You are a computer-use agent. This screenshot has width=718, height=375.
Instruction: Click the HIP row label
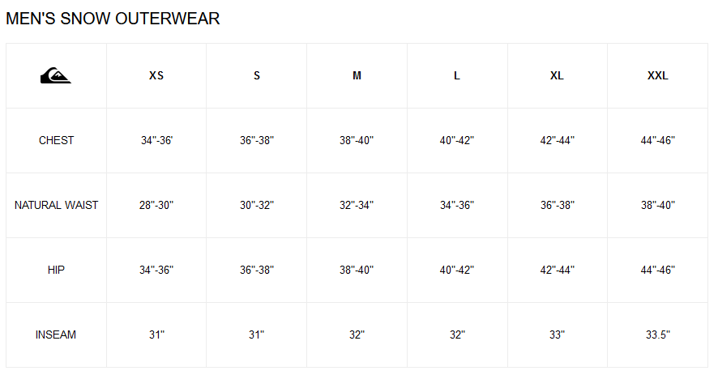pos(56,271)
